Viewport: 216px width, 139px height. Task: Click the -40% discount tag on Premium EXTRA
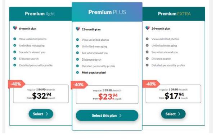coord(151,84)
